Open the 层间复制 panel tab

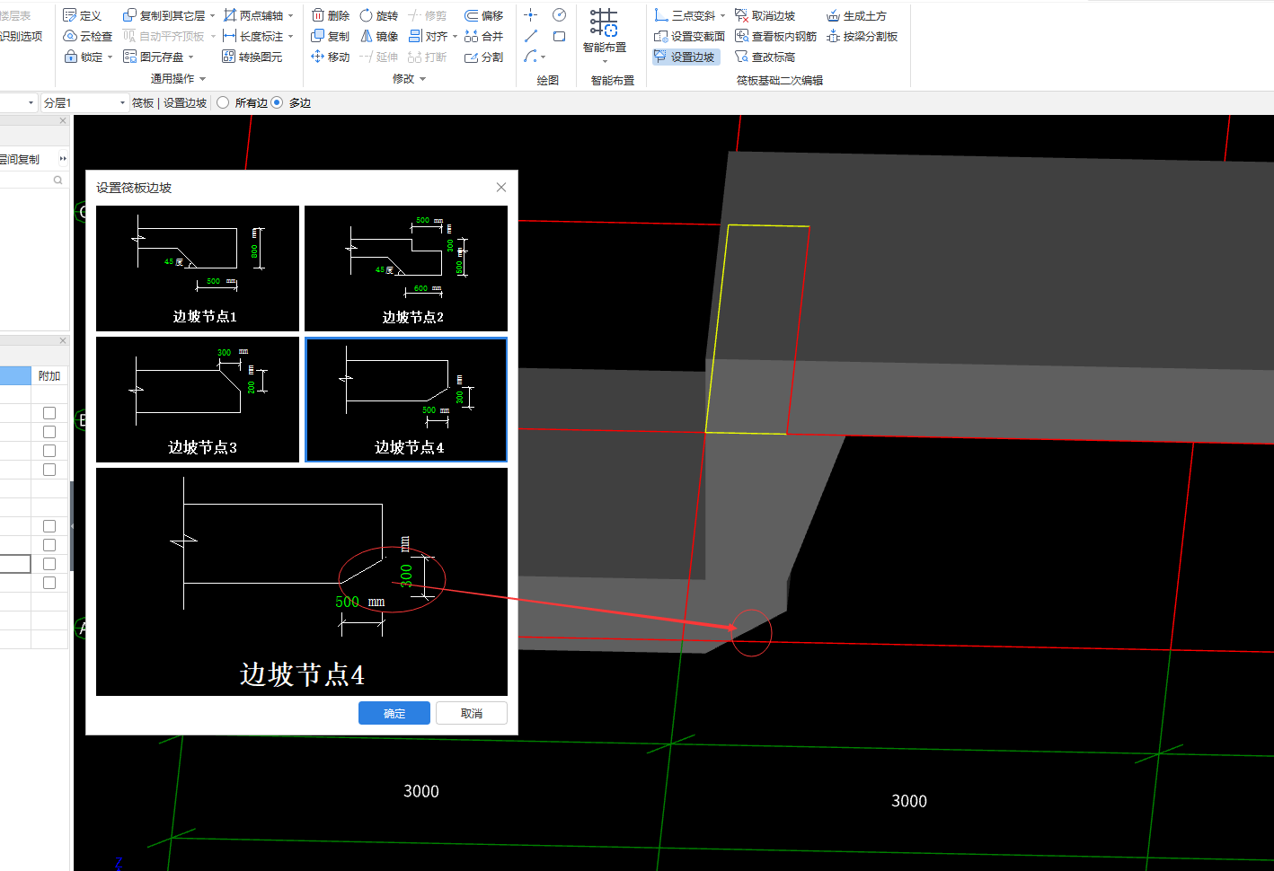pos(20,159)
